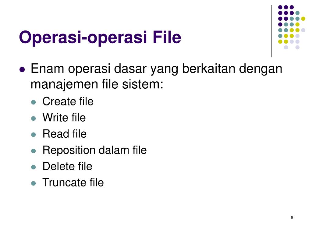This screenshot has height=234, width=312.
Task: Click the Reposition dalam file item
Action: (x=94, y=150)
